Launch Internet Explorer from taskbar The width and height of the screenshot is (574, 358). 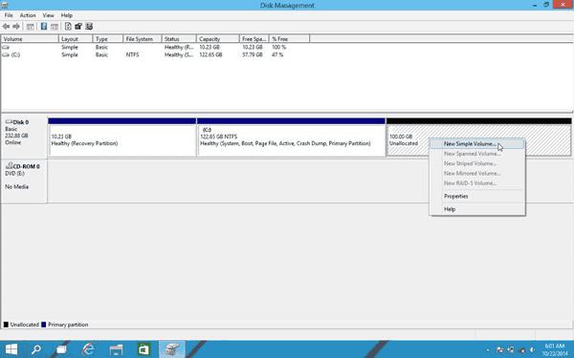pos(88,349)
